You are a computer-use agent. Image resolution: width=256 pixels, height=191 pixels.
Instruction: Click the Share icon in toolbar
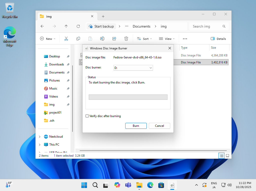114,39
